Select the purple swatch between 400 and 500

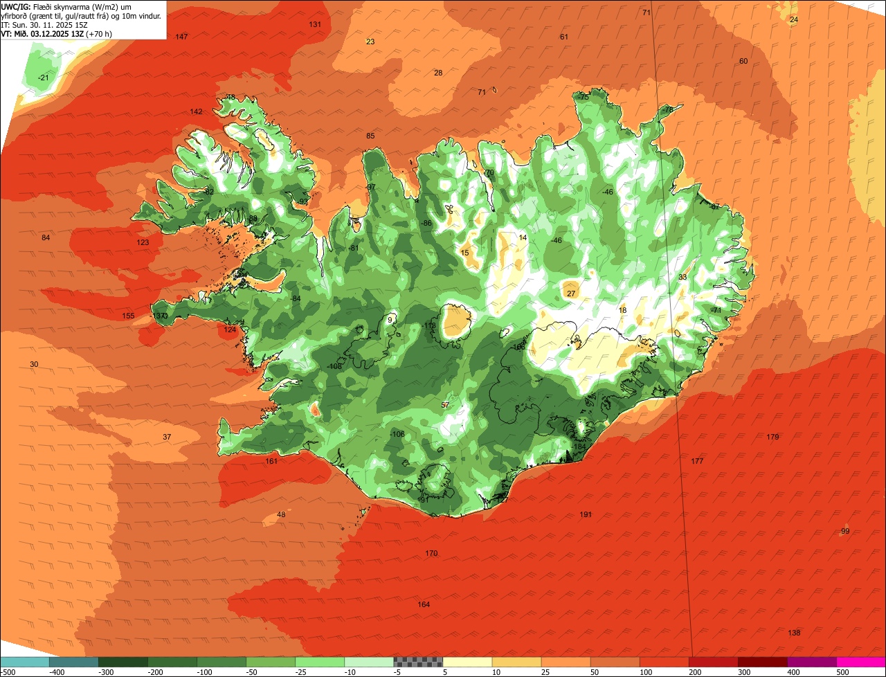click(x=811, y=662)
